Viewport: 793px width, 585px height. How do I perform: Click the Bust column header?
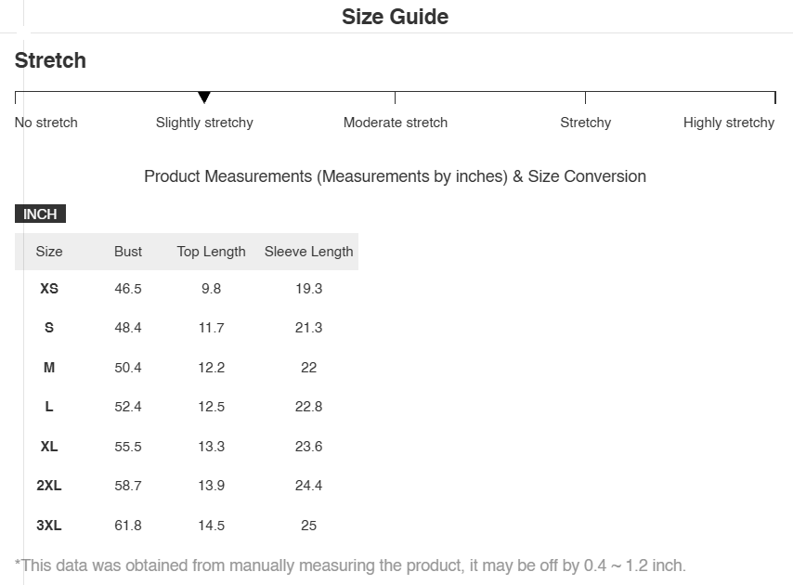(x=128, y=252)
